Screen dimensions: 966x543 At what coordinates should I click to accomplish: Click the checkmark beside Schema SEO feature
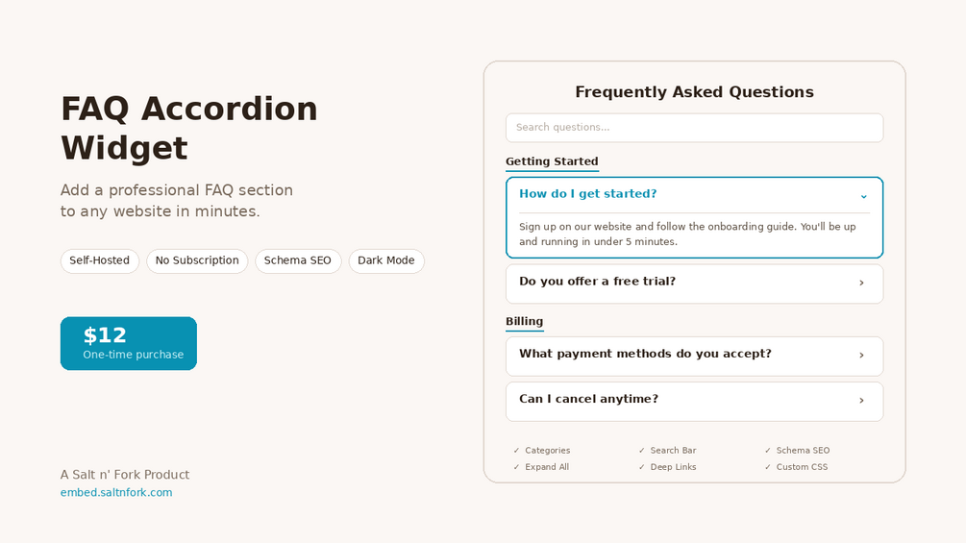point(768,451)
